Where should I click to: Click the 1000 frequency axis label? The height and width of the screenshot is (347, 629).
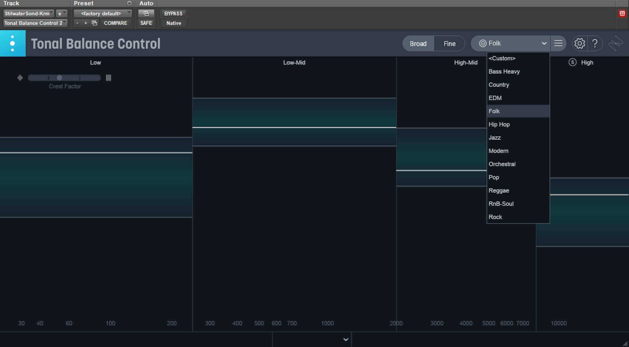coord(327,323)
